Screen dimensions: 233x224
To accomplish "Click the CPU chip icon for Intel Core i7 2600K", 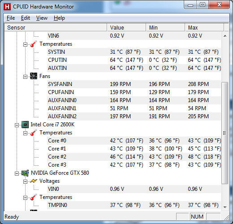I will (25, 125).
